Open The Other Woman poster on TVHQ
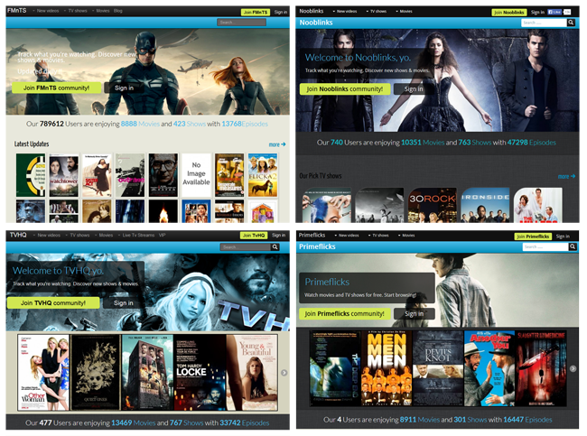This screenshot has width=587, height=436. point(44,373)
